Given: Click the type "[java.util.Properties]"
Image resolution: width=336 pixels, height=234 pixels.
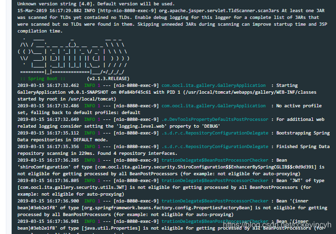Looking at the screenshot, I should [x=112, y=228].
